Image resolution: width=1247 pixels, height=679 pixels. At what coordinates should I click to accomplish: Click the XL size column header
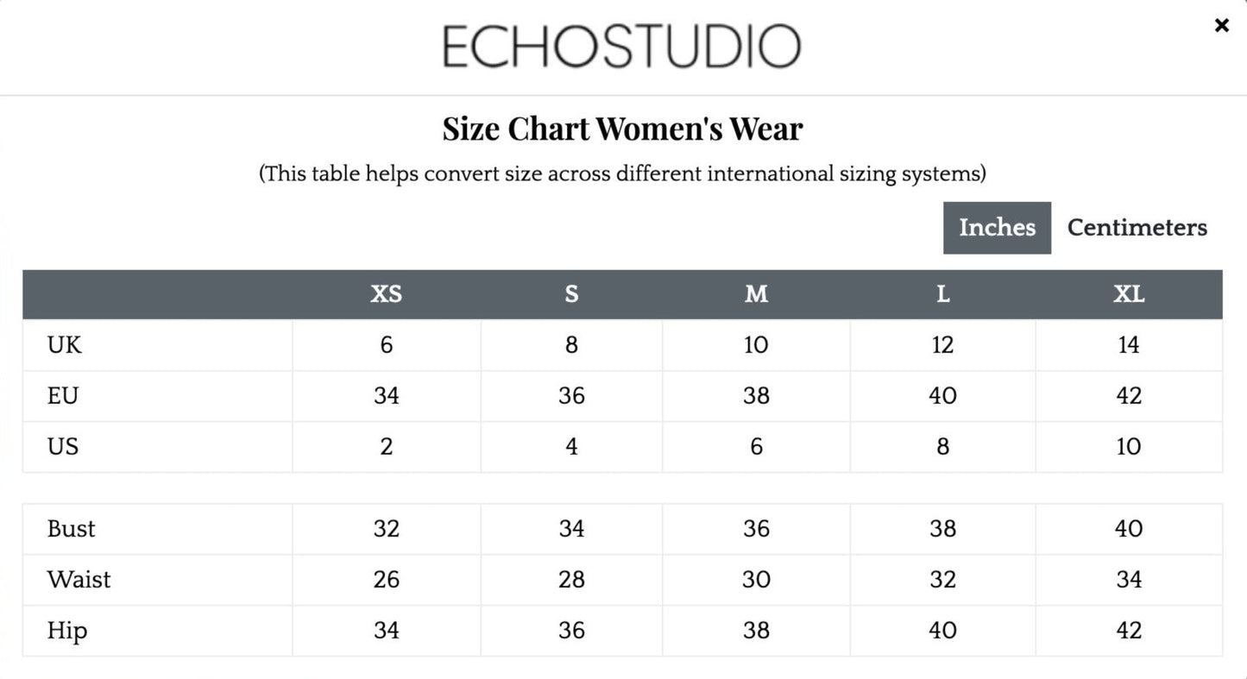tap(1129, 294)
